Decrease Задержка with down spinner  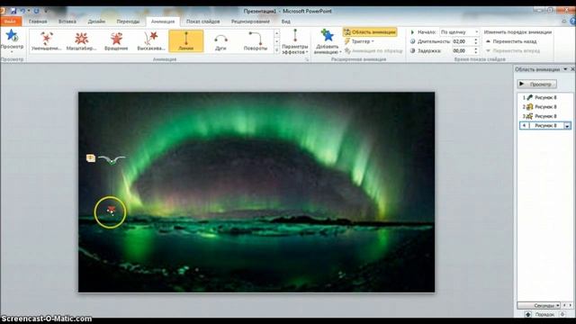tap(476, 52)
